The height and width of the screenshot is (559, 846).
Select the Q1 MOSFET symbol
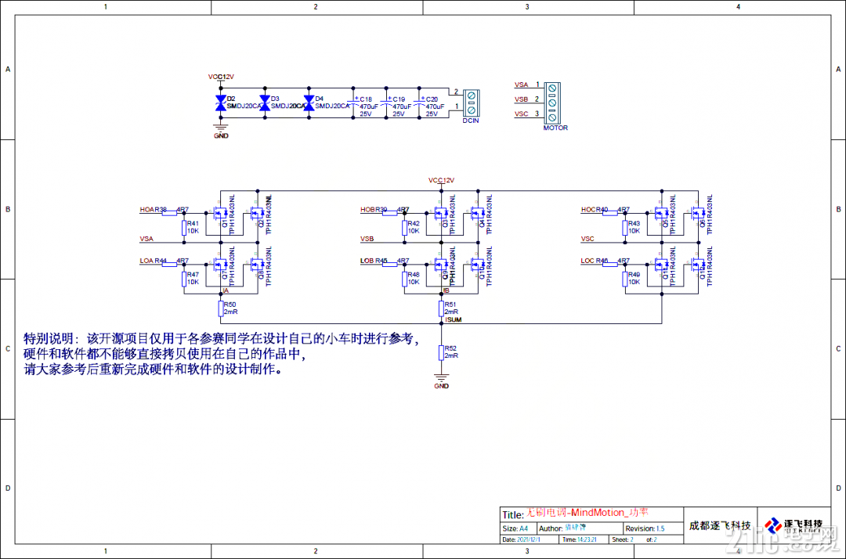click(219, 214)
